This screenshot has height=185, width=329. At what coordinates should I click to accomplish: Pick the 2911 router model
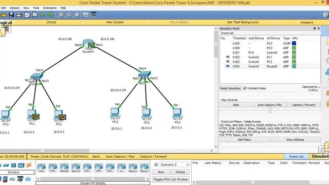[110, 168]
